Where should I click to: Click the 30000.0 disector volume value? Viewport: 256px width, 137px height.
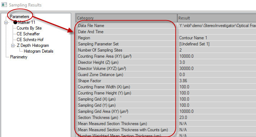(186, 68)
